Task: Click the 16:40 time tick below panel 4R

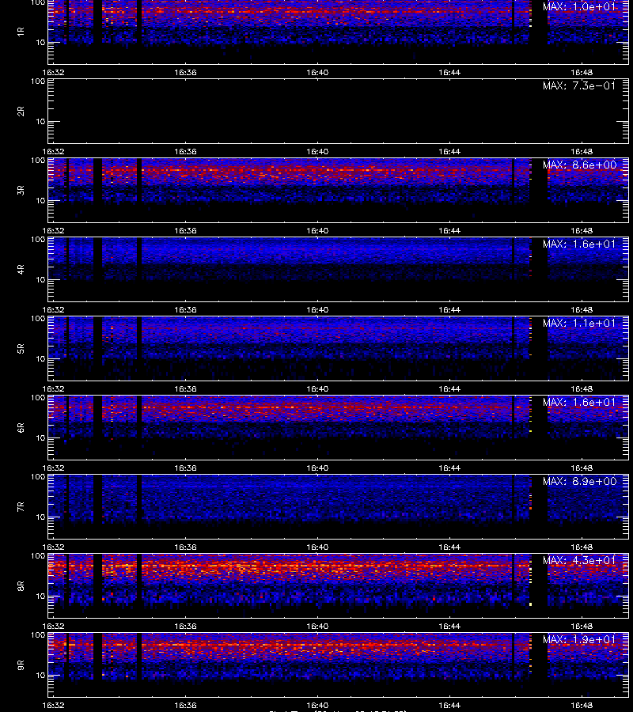Action: coord(317,309)
